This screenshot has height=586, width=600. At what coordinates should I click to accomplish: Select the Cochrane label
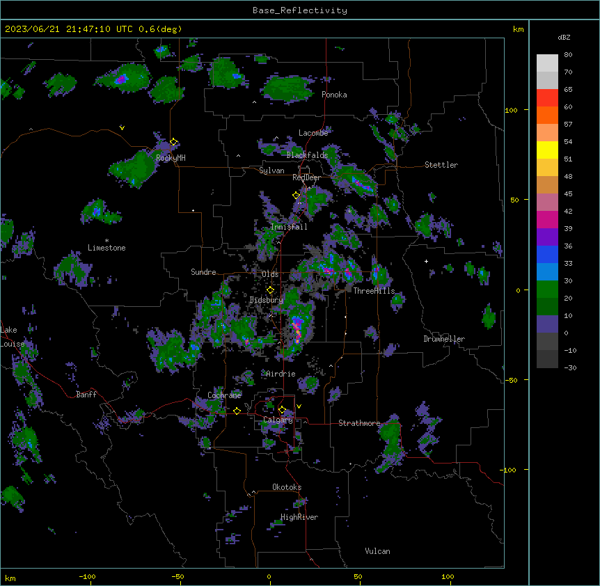(x=224, y=395)
